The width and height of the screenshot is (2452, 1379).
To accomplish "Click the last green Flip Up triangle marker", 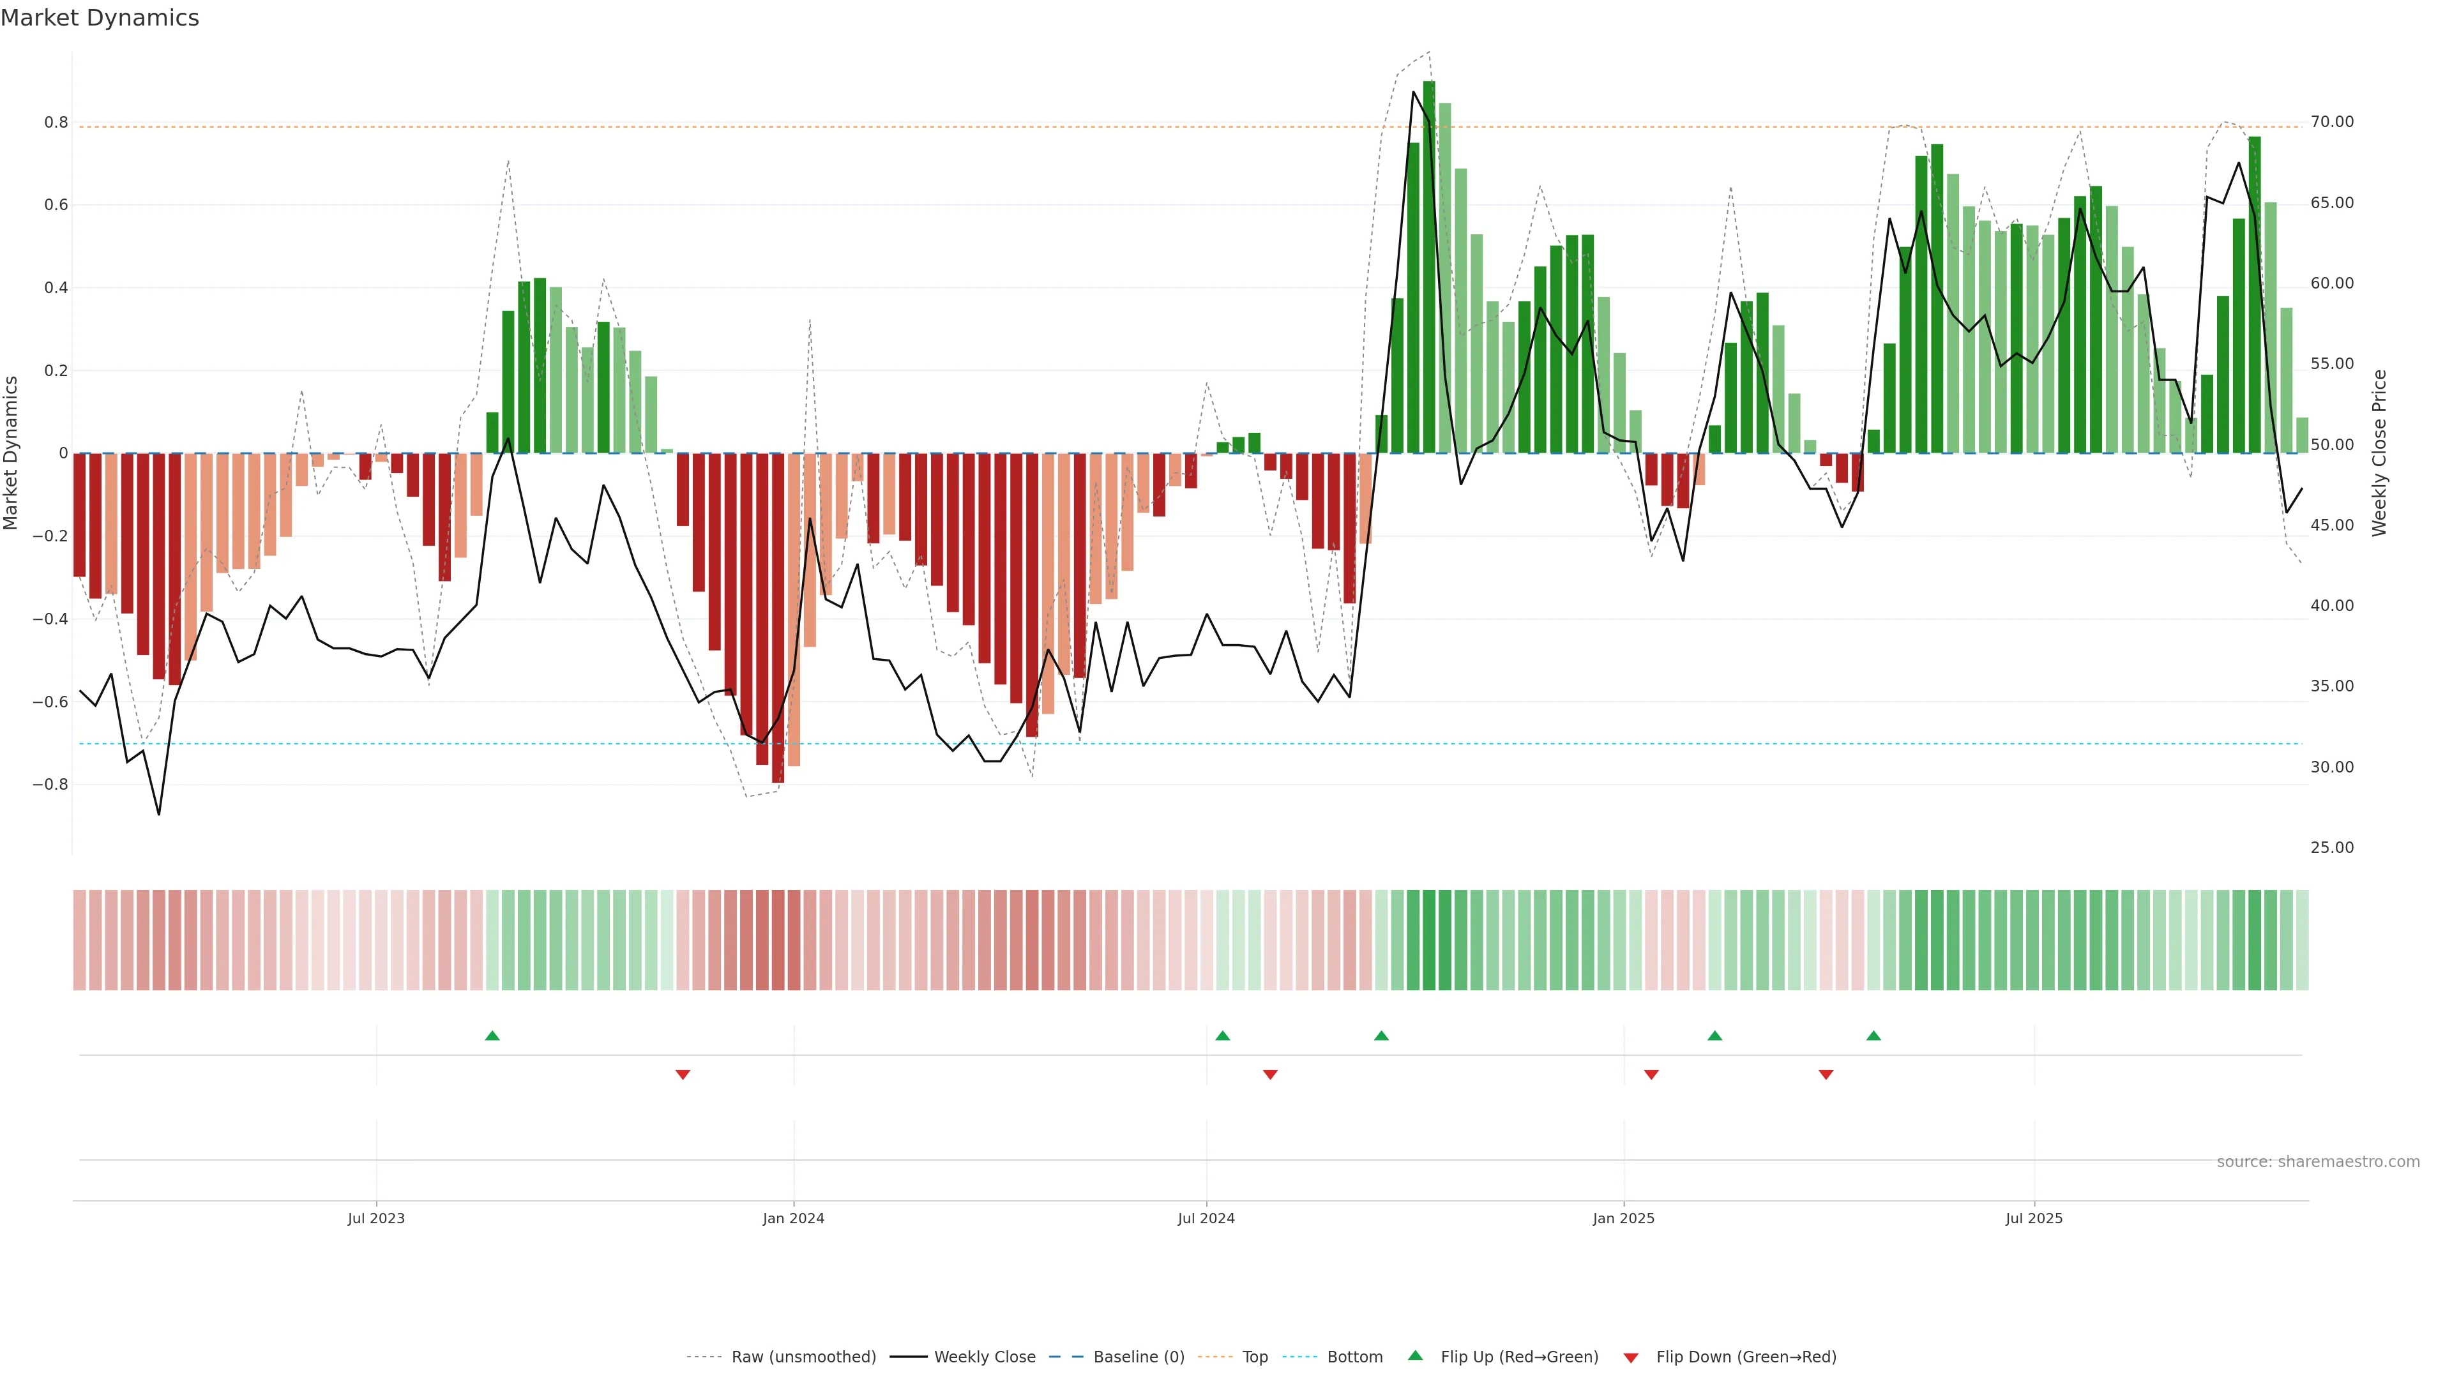I will point(1873,1036).
